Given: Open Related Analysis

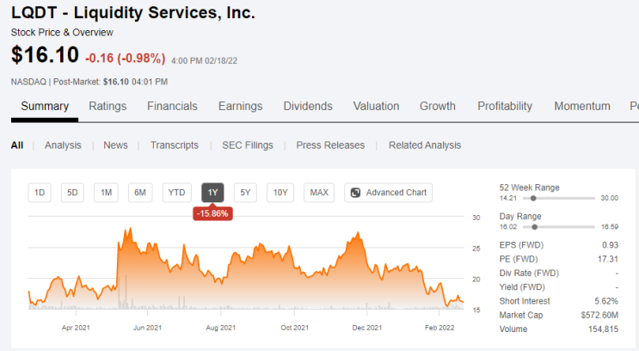Looking at the screenshot, I should [x=425, y=145].
